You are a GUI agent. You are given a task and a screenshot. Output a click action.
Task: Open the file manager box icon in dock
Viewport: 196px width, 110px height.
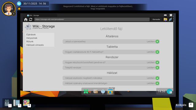(96, 92)
